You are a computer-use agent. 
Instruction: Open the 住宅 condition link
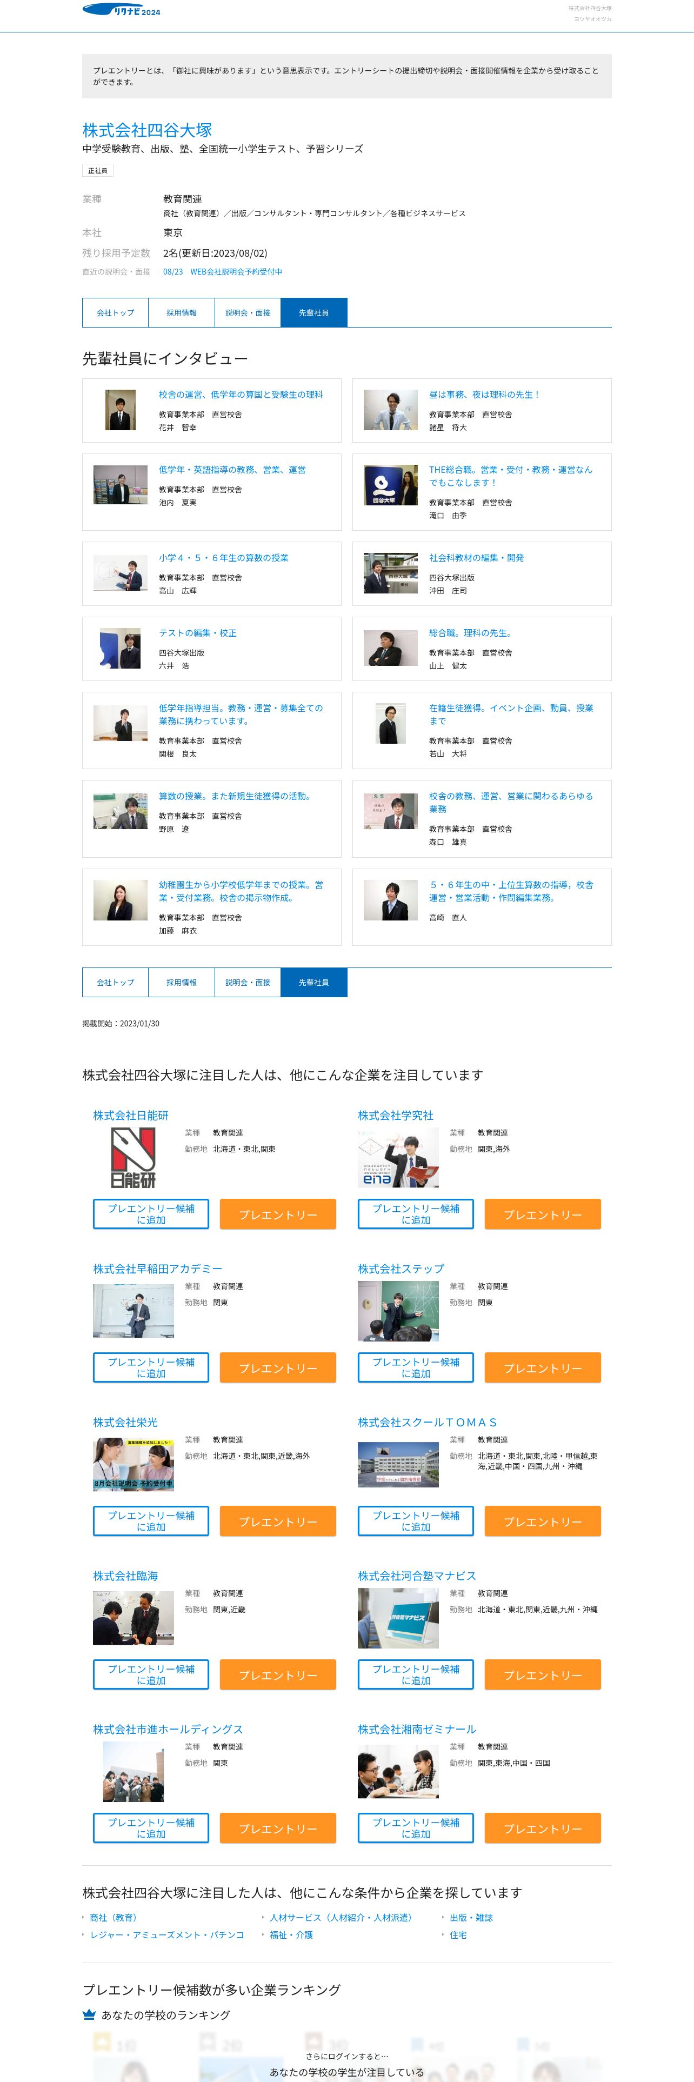(458, 1934)
